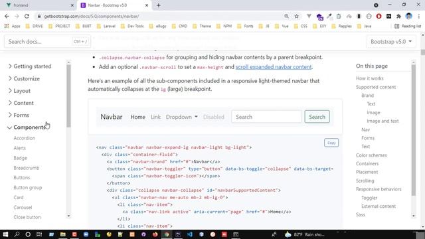Open the Carousel docs page
Screen dimensions: 425x239
pos(23,207)
